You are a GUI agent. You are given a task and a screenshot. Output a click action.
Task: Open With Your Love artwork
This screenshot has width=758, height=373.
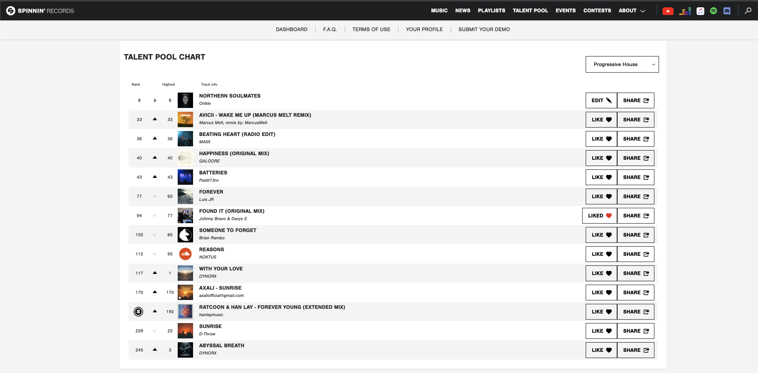(x=185, y=273)
